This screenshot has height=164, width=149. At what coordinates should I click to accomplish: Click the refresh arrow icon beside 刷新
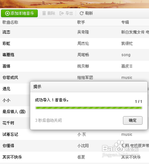(x=82, y=13)
